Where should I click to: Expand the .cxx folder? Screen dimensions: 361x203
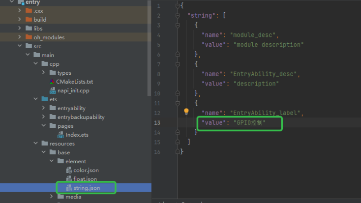point(19,11)
